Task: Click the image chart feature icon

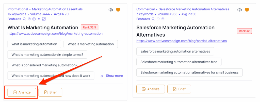Action: (44, 19)
